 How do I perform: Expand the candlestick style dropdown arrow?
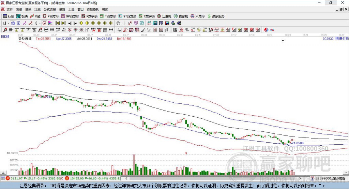[40, 23]
